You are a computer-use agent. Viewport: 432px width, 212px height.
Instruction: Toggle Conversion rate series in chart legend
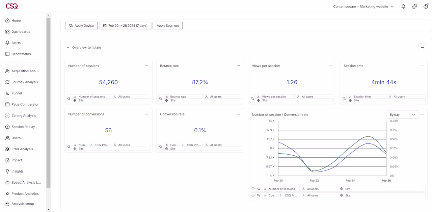[253, 195]
